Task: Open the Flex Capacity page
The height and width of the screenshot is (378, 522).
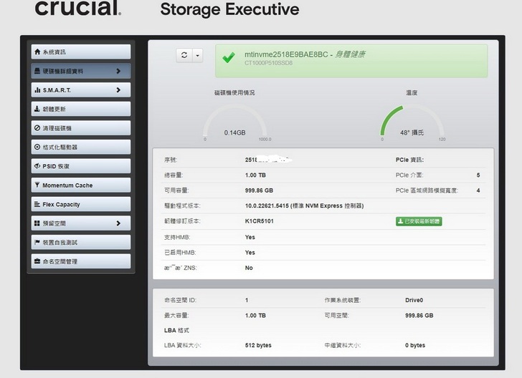Action: pos(80,205)
